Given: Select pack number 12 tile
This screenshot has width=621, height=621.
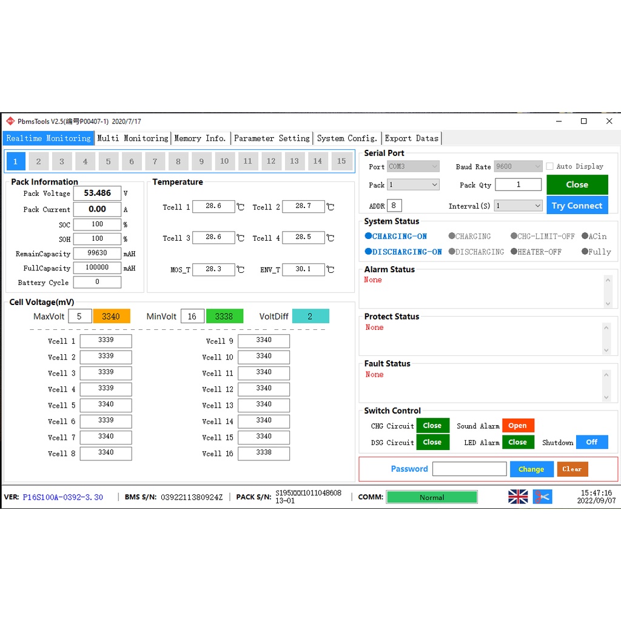Looking at the screenshot, I should (271, 161).
